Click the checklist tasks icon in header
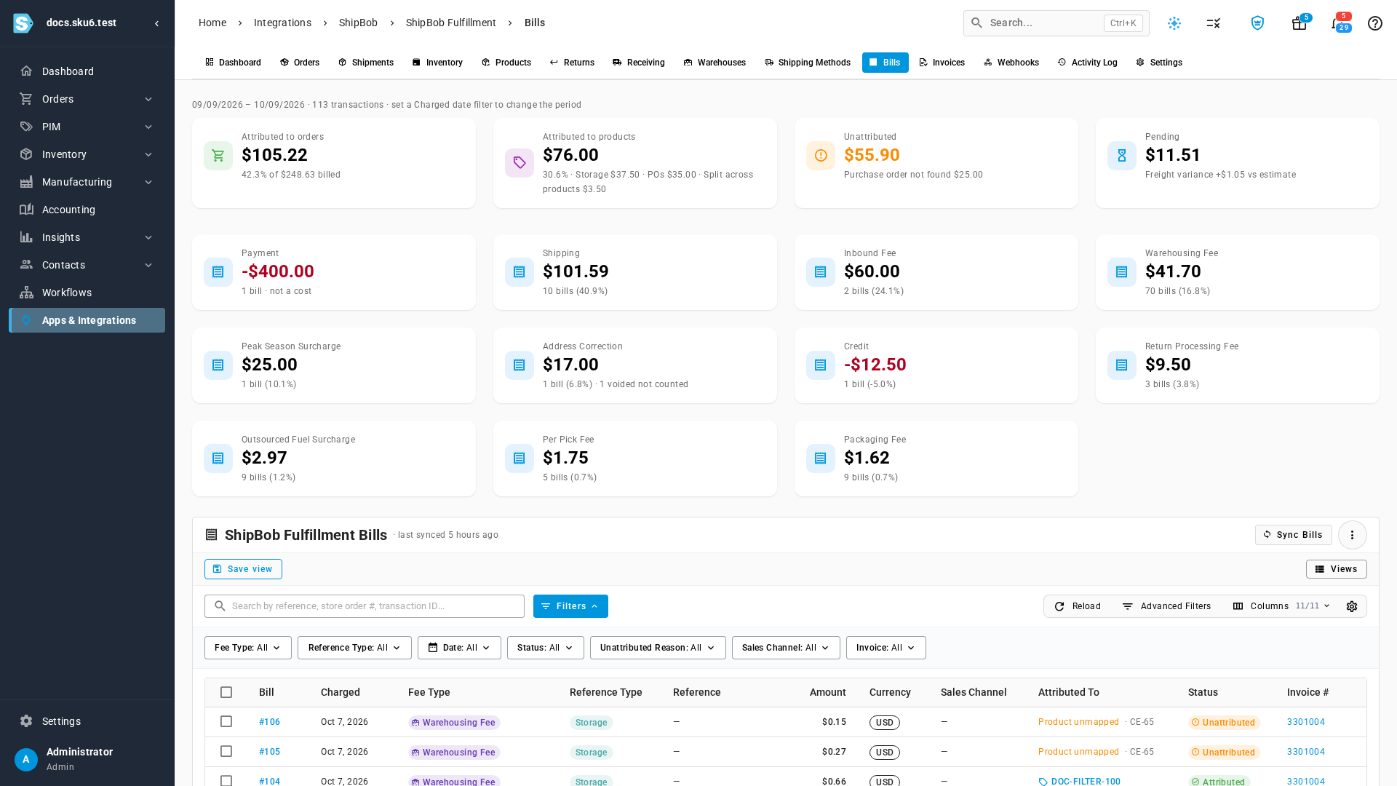The height and width of the screenshot is (786, 1397). [x=1213, y=23]
